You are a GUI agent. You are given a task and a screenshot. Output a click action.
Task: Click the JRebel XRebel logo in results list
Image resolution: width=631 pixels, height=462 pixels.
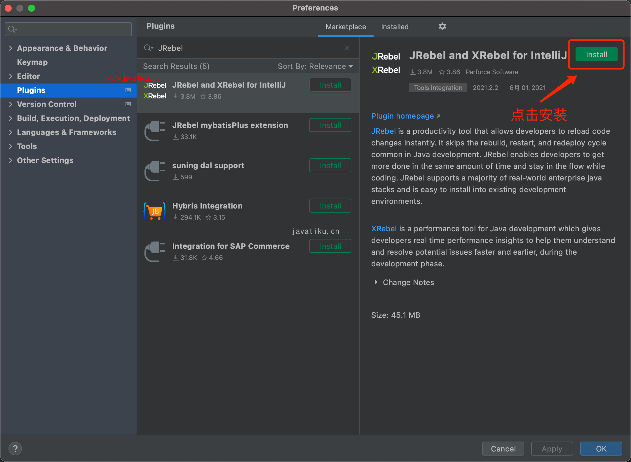pyautogui.click(x=155, y=91)
